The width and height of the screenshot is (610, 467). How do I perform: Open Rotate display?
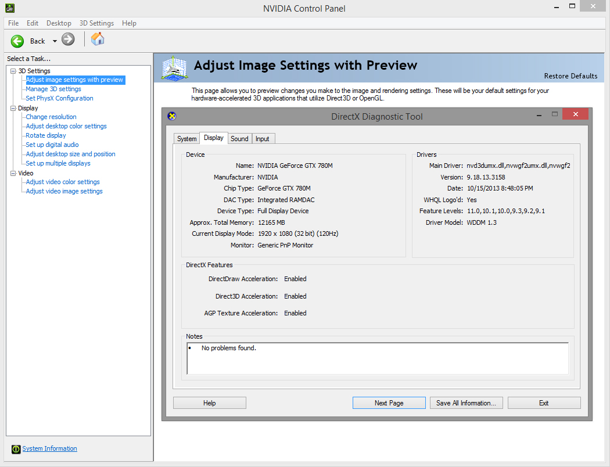46,135
